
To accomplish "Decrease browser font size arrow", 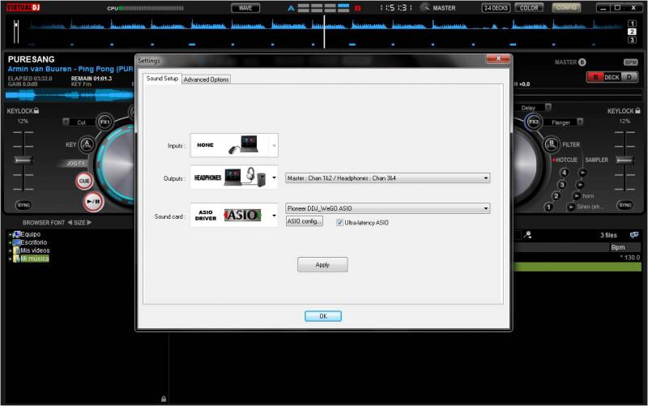I will [70, 222].
